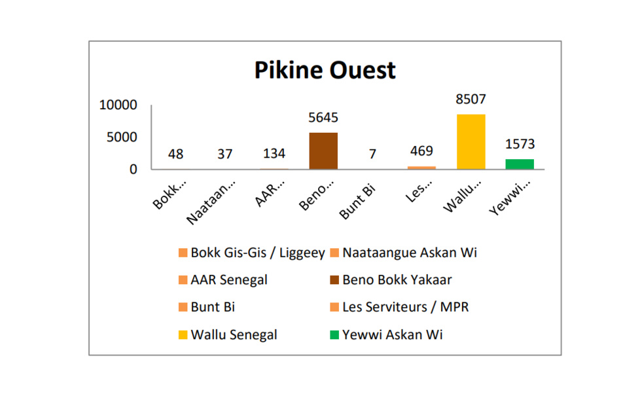Click the Naataangue Askan Wi legend swatch
Screen dimensions: 640x417
[334, 253]
